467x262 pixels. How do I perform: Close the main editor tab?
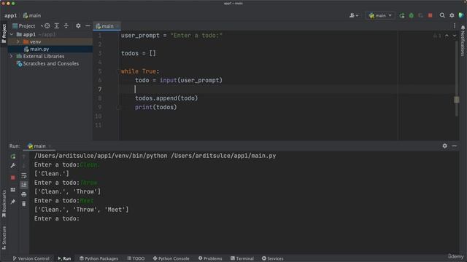click(117, 26)
